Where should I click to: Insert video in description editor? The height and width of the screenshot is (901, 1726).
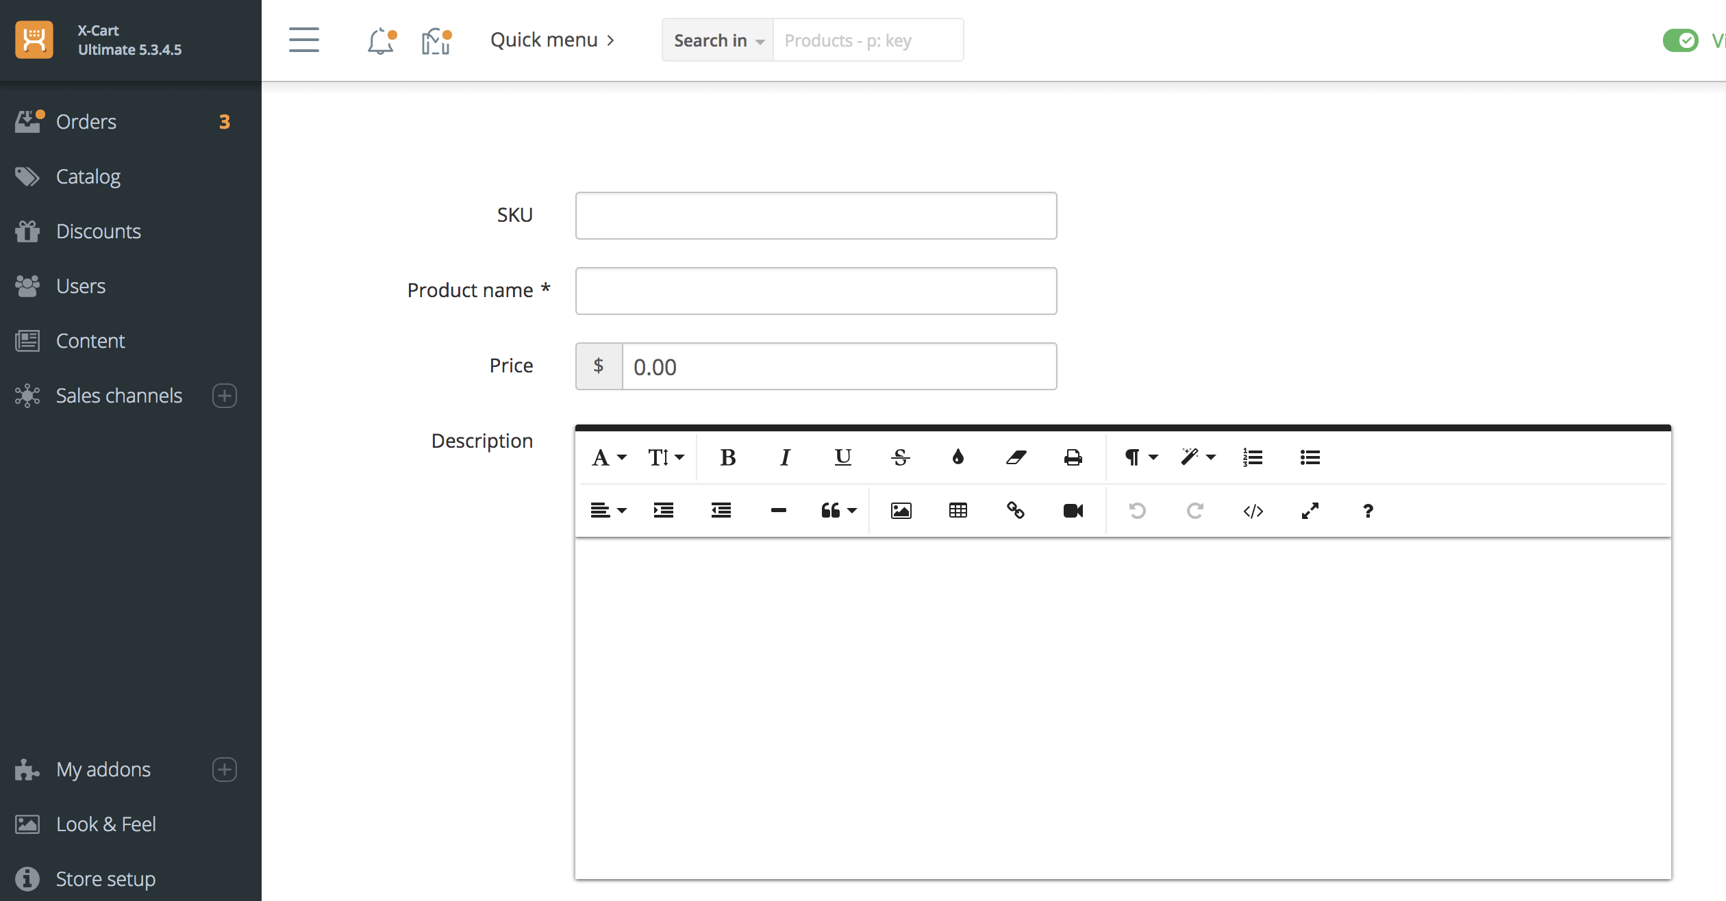pyautogui.click(x=1073, y=511)
